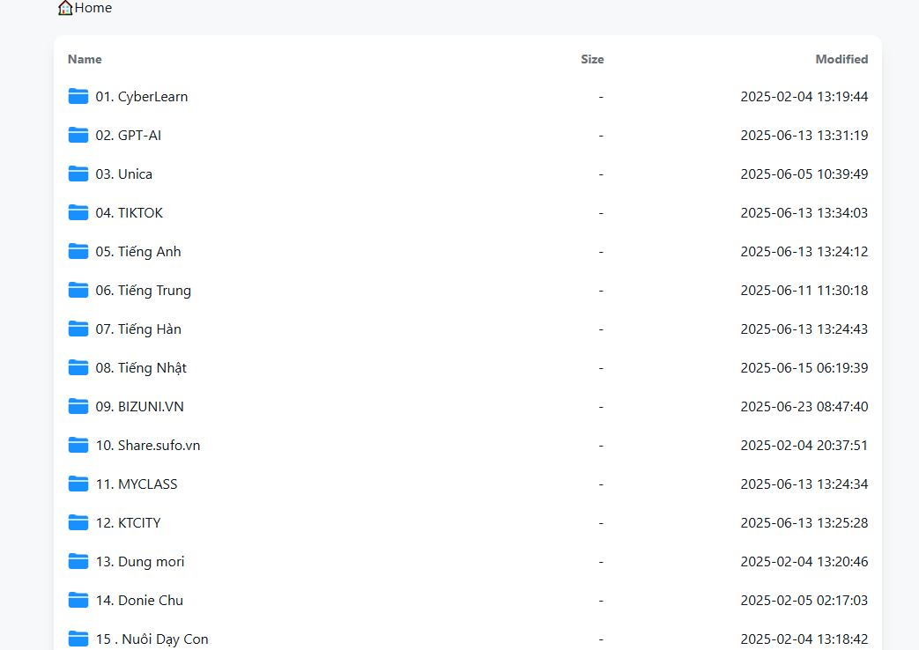Click the Home house icon
919x650 pixels.
point(65,8)
